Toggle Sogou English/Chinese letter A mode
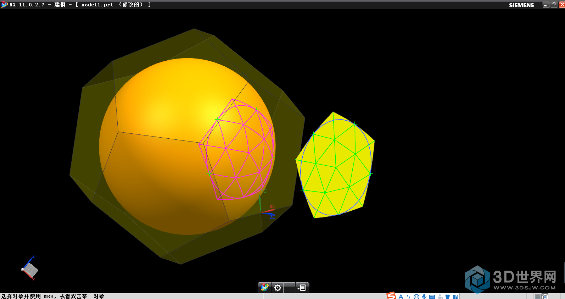 coord(401,297)
